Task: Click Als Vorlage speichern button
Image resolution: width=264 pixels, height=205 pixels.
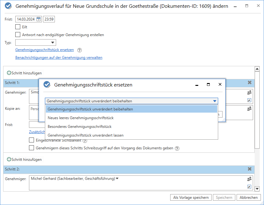Action: pyautogui.click(x=191, y=198)
